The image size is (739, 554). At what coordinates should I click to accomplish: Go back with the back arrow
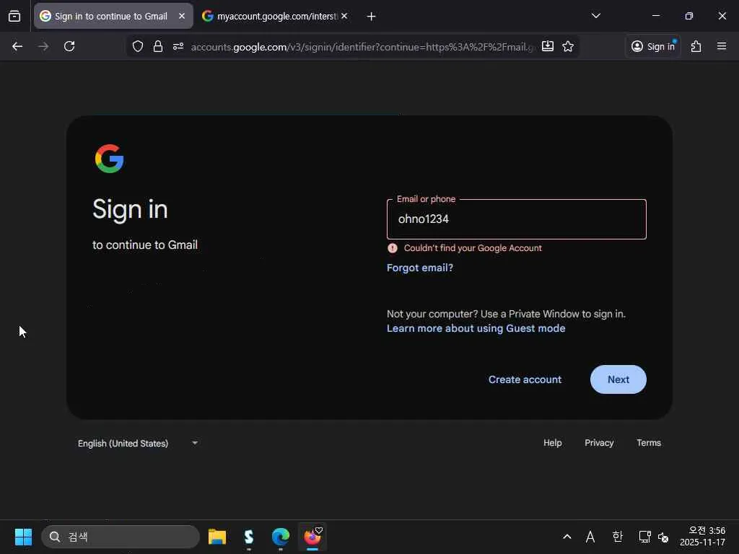click(x=17, y=46)
